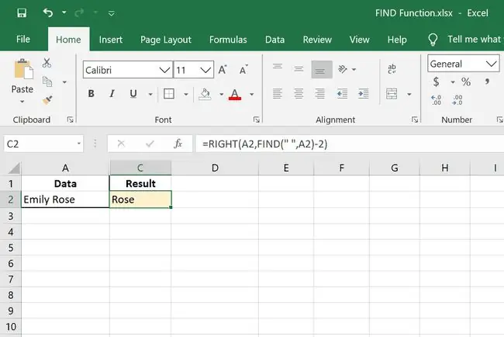Click Increase Font Size icon
This screenshot has width=504, height=337.
pyautogui.click(x=223, y=70)
